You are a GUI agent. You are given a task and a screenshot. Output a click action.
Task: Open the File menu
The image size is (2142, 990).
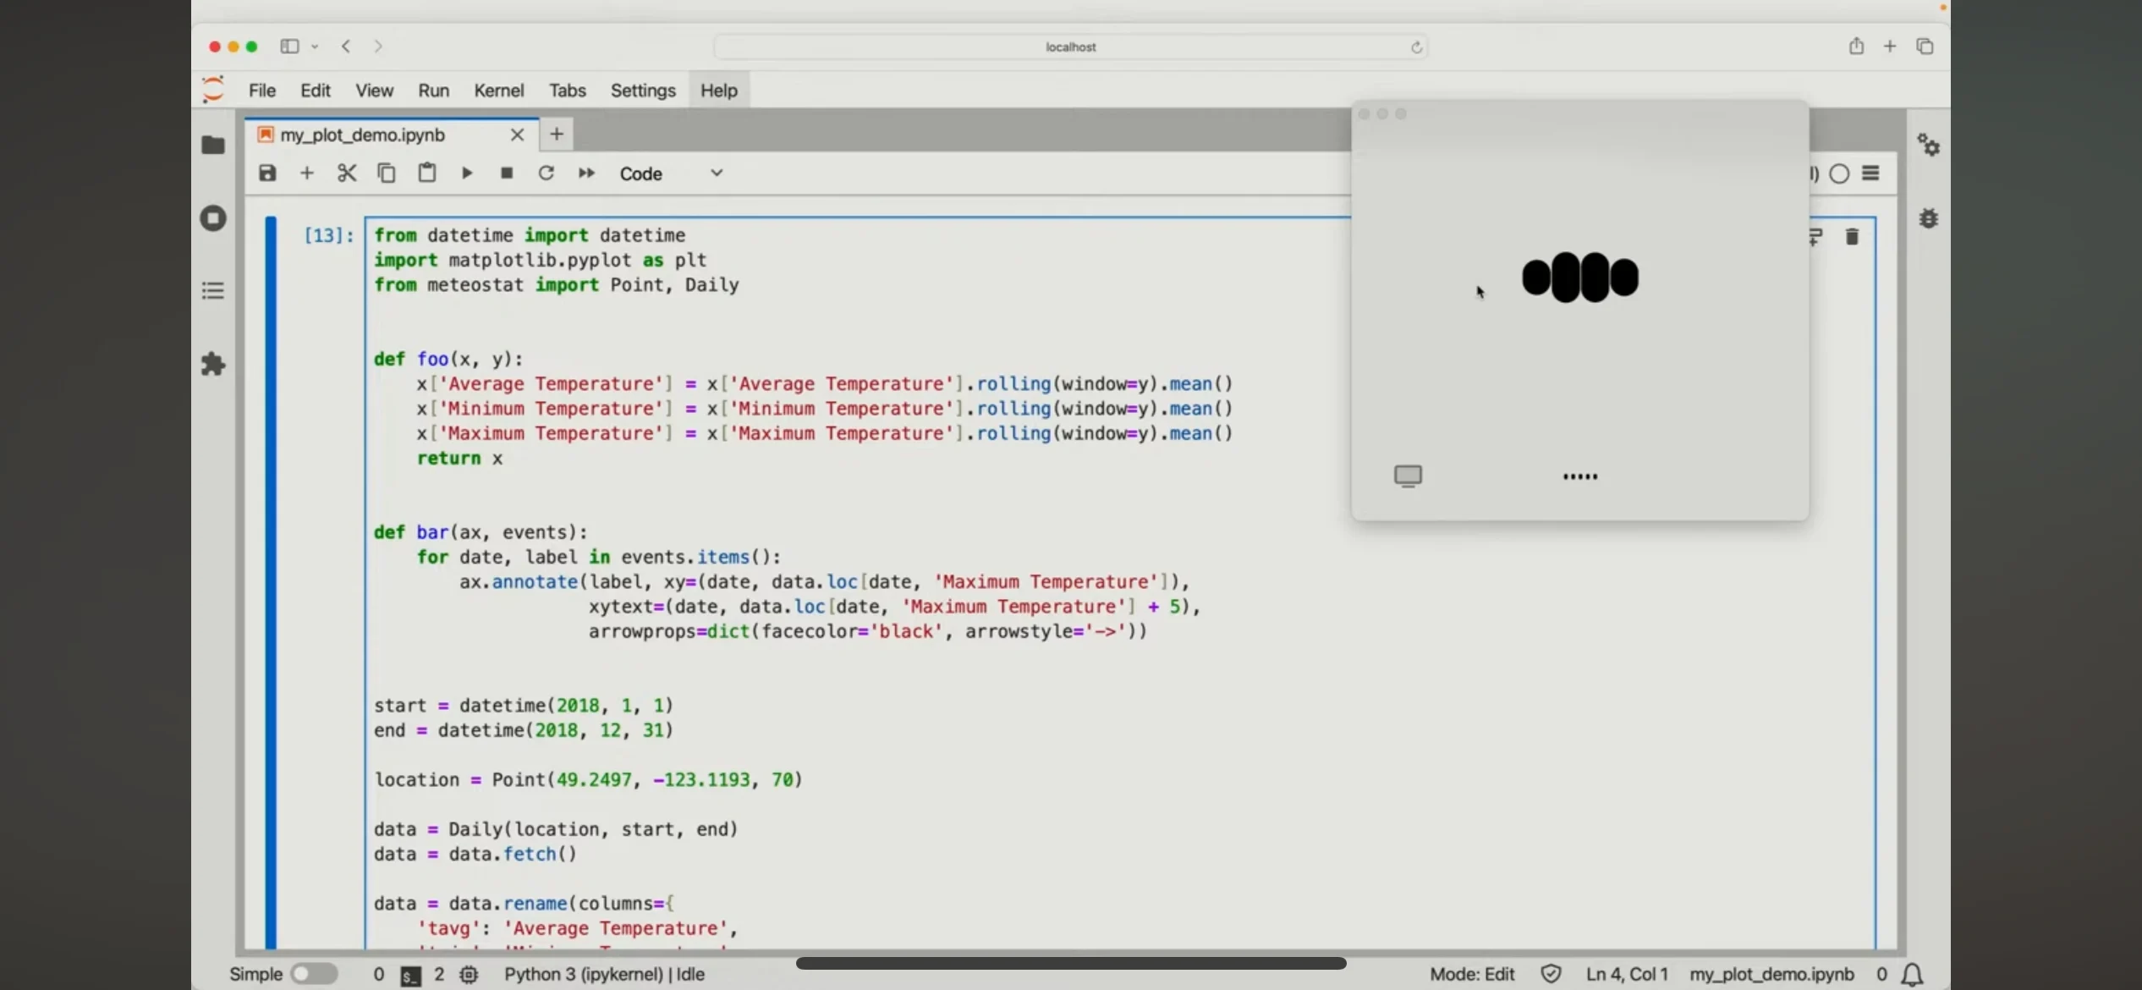pos(262,90)
